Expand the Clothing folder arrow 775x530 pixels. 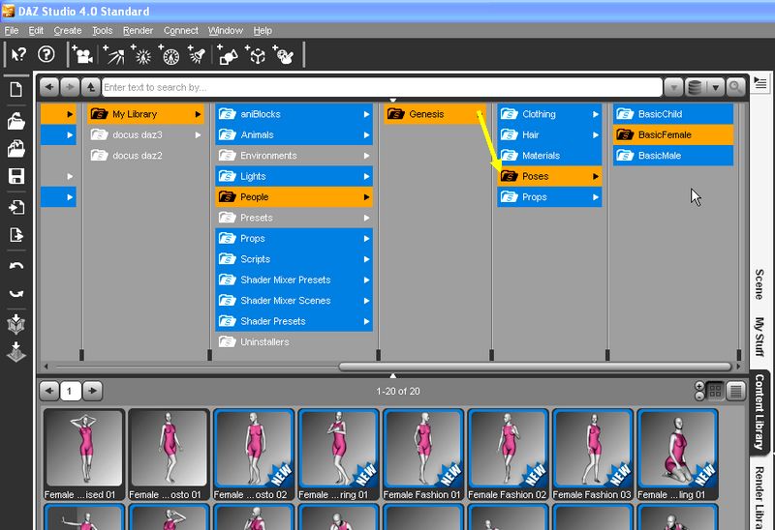[x=596, y=114]
